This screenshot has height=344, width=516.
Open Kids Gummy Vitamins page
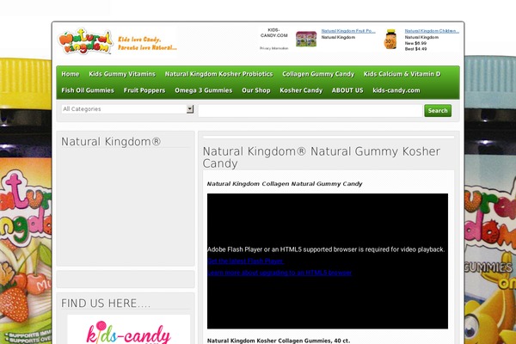tap(122, 74)
